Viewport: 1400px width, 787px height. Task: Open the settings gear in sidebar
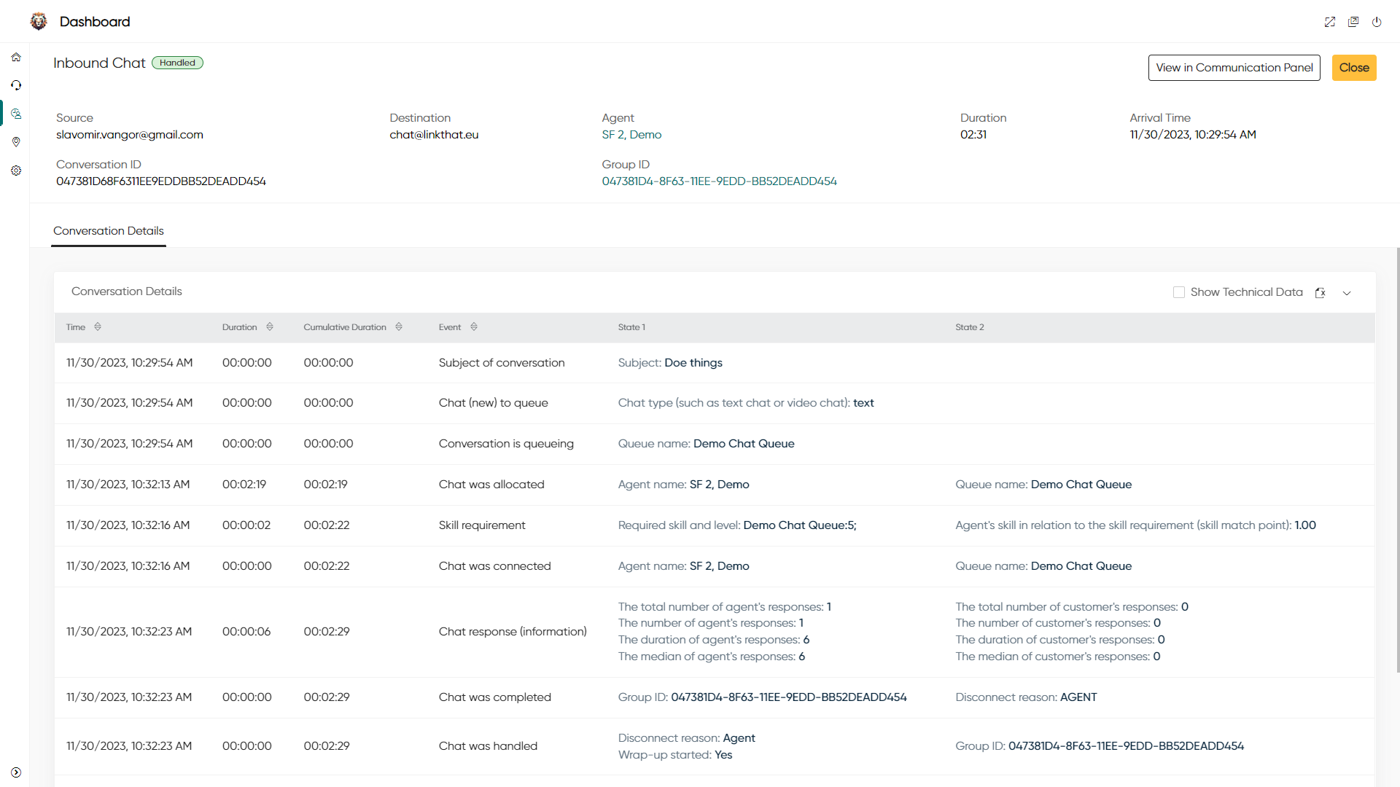pyautogui.click(x=16, y=171)
